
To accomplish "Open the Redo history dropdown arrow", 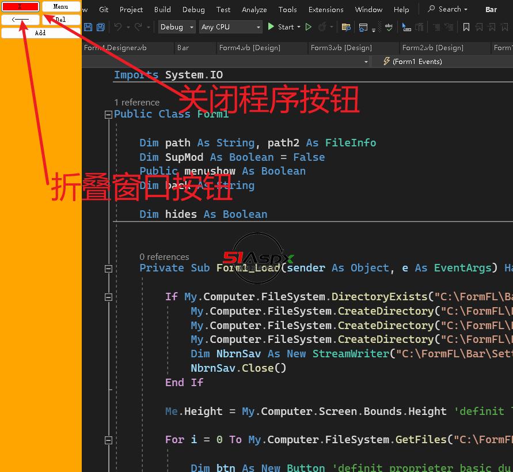I will tap(149, 27).
